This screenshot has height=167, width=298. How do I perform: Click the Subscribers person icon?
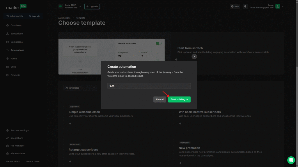[x=8, y=34]
